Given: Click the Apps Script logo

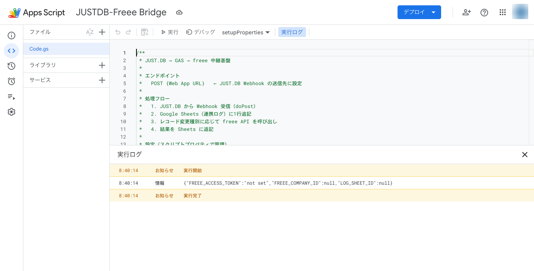Looking at the screenshot, I should click(37, 12).
